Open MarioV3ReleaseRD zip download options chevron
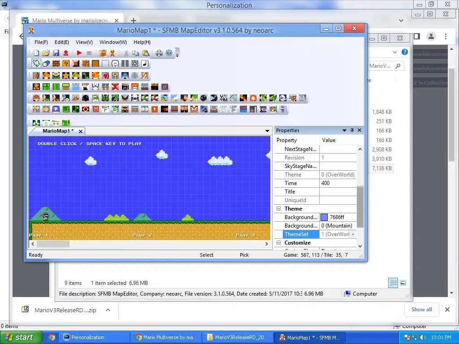The width and height of the screenshot is (459, 344). pyautogui.click(x=108, y=310)
